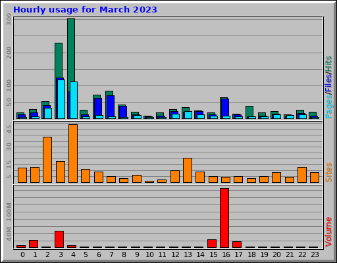Click the Hits legend label
Image resolution: width=337 pixels, height=263 pixels.
click(x=328, y=64)
